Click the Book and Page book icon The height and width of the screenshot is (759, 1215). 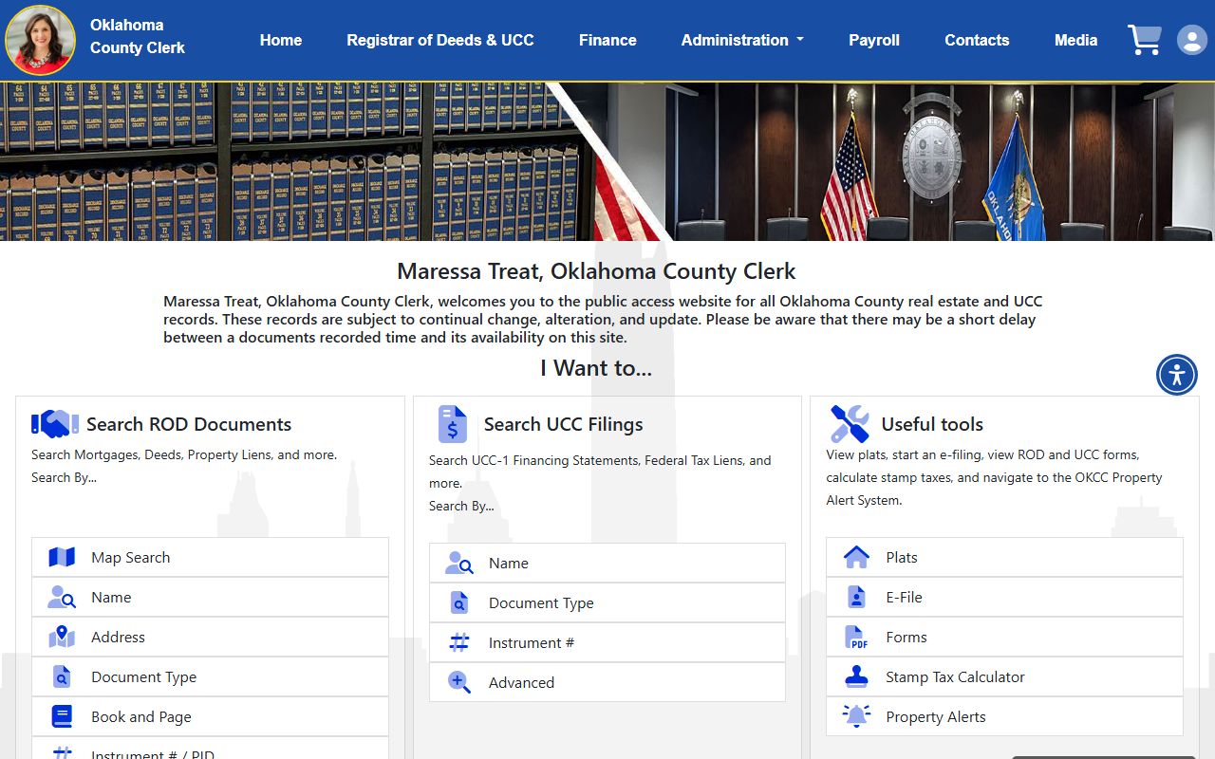point(62,716)
